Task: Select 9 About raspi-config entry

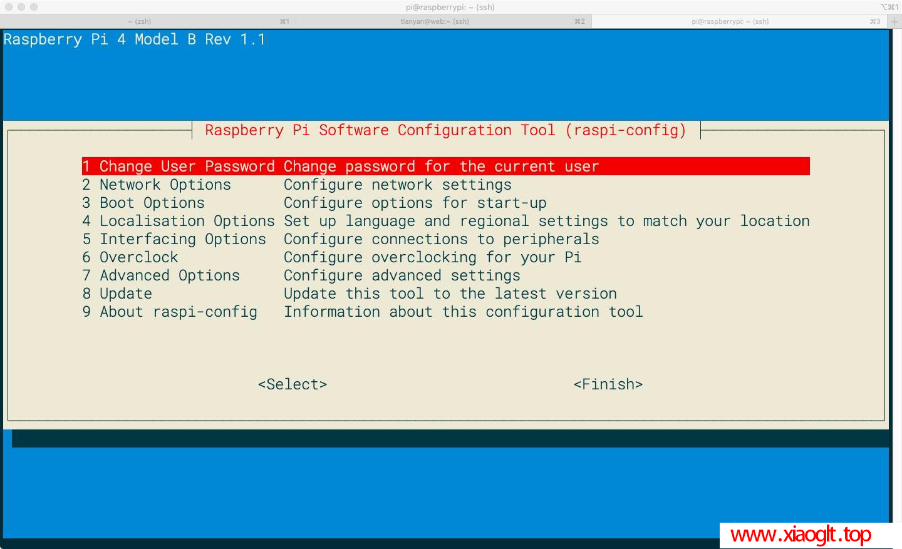Action: coord(170,312)
